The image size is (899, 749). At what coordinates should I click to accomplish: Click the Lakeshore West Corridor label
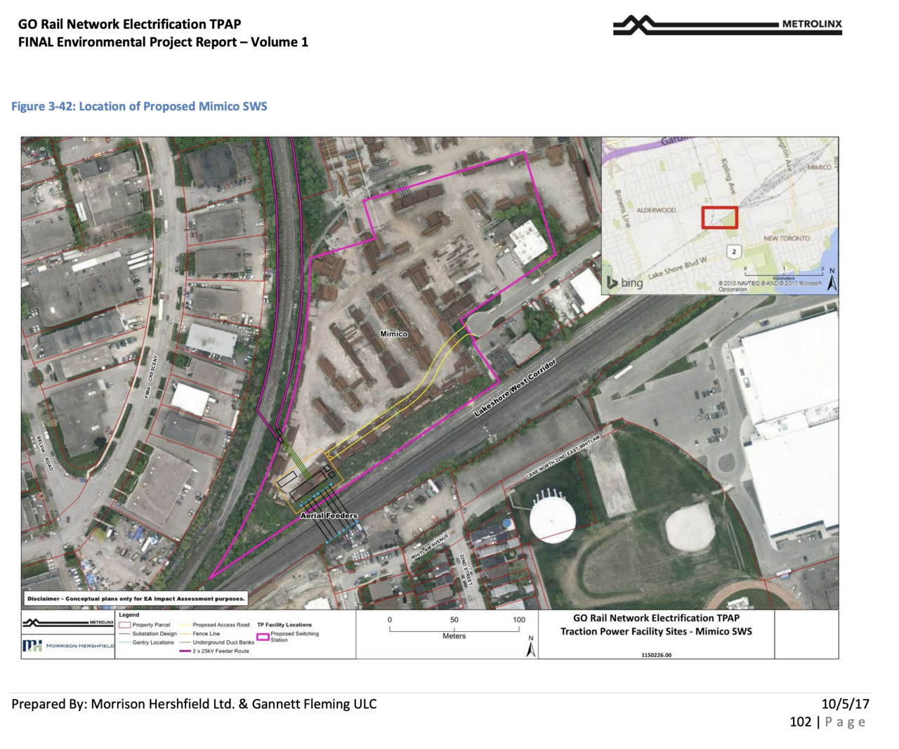click(x=515, y=388)
